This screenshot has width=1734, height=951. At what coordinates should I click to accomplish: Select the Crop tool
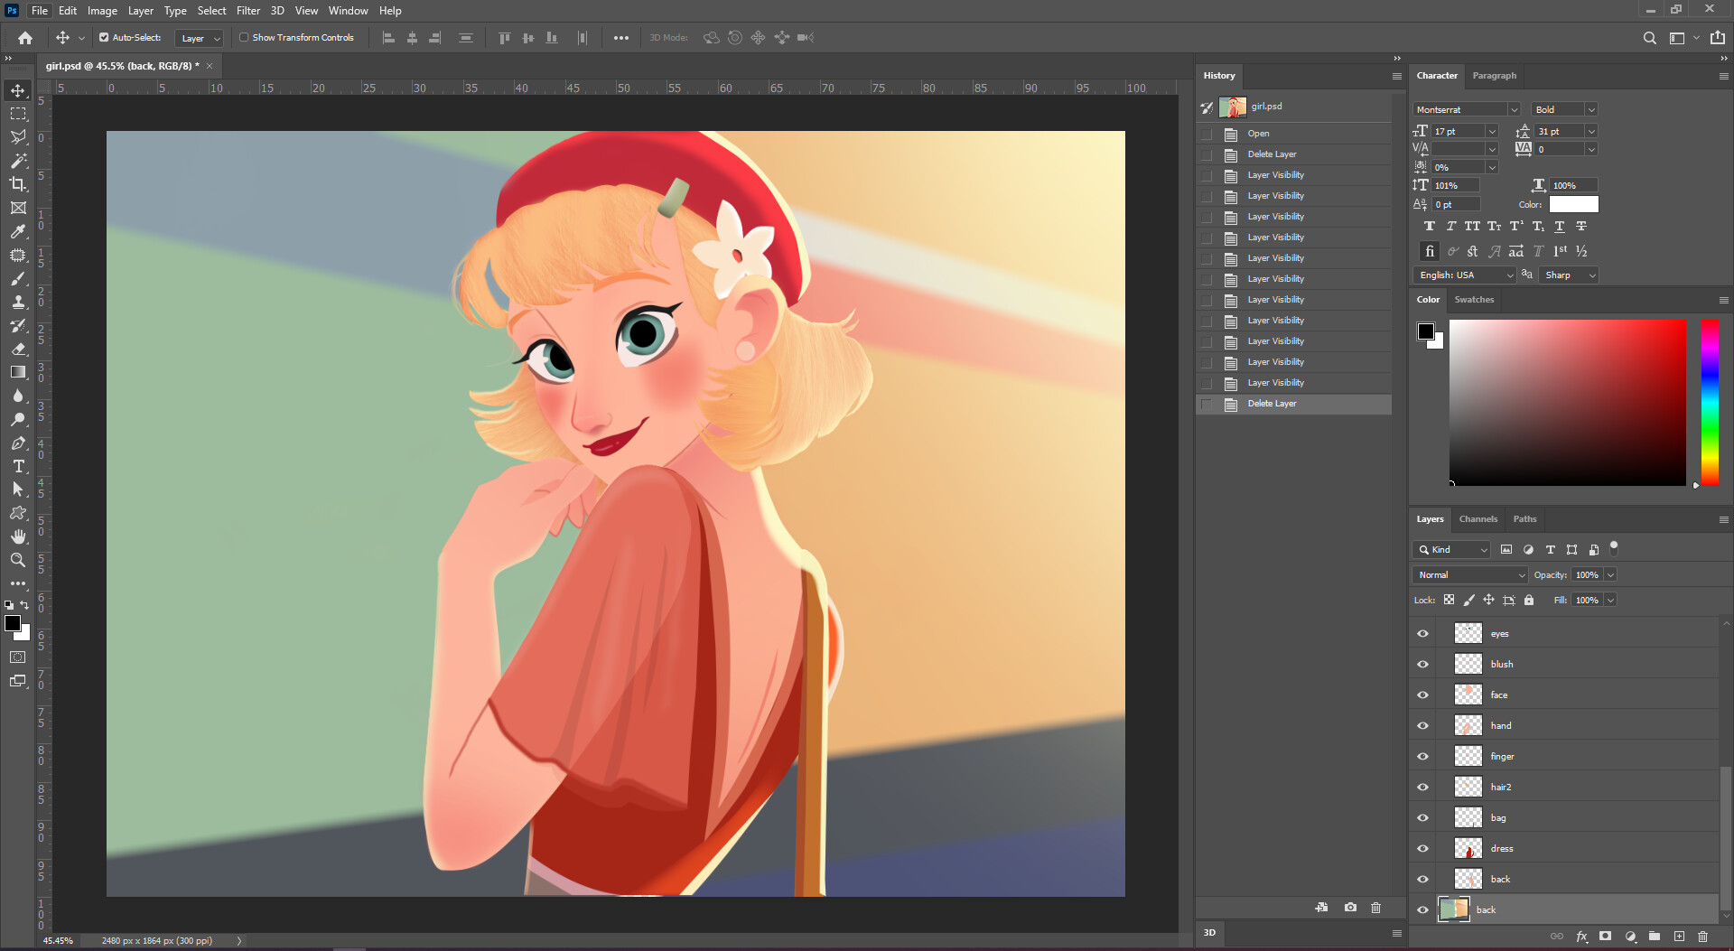click(18, 184)
